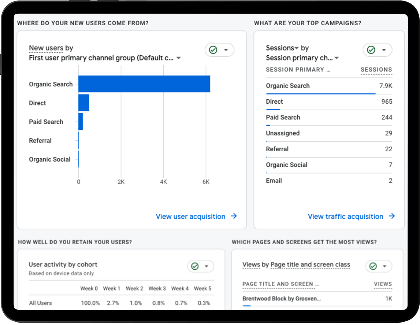
Task: Expand the Session primary channel dimension dropdown
Action: (x=336, y=58)
